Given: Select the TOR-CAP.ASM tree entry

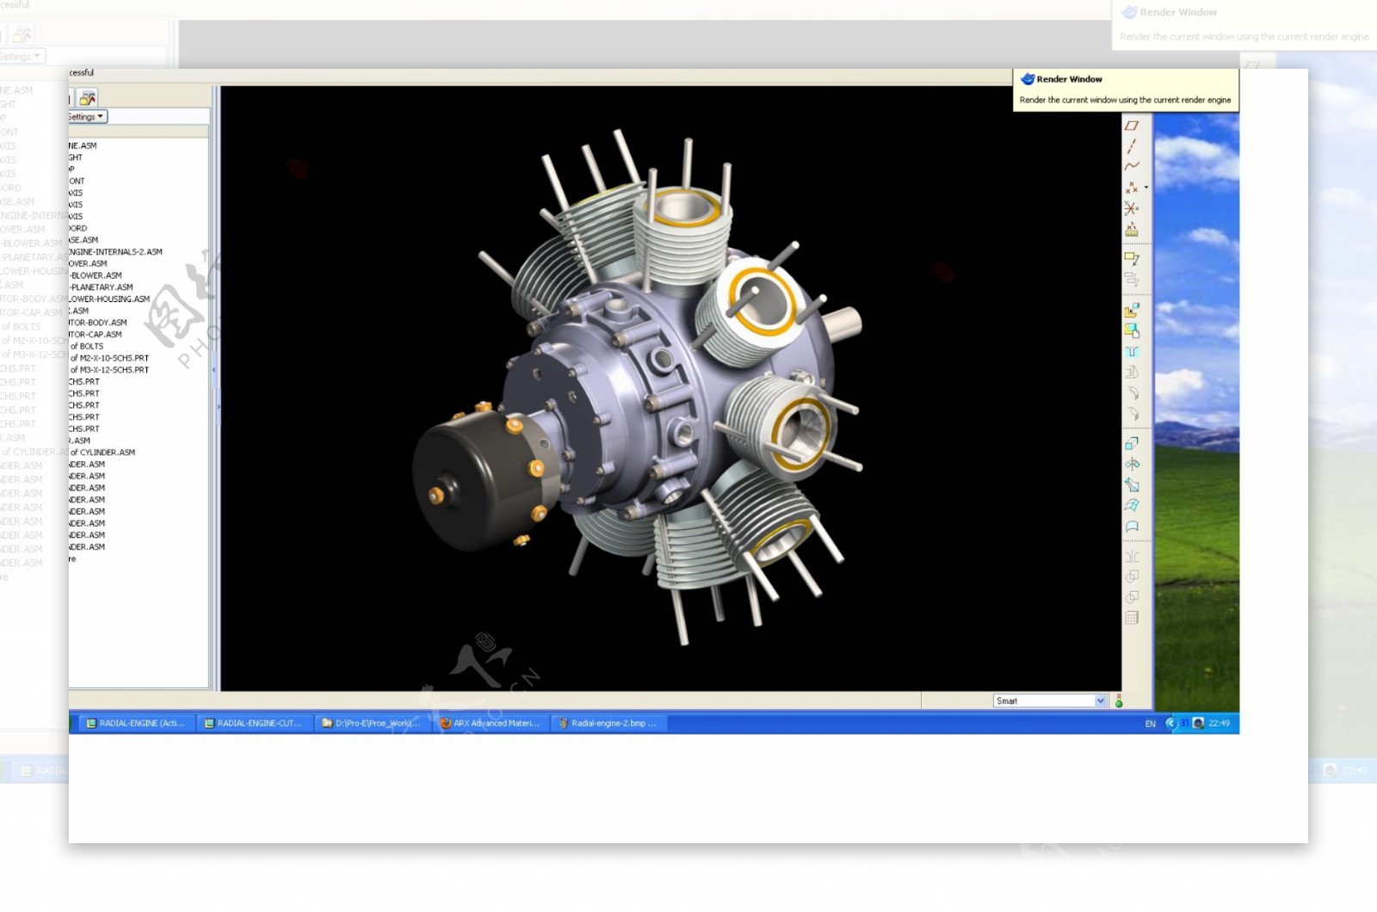Looking at the screenshot, I should click(96, 335).
